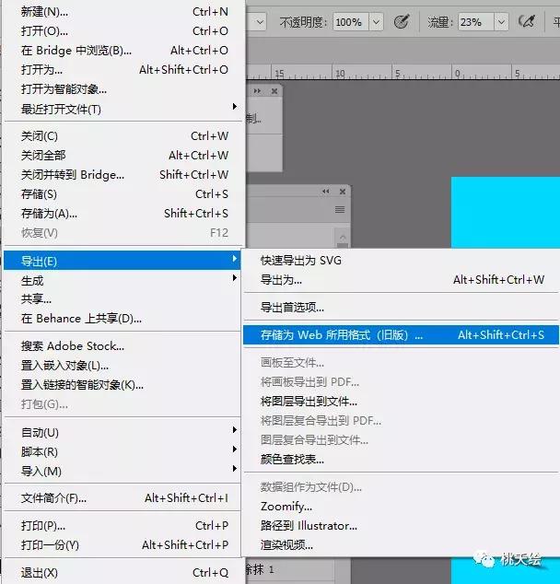
Task: Expand the 导出(E) submenu
Action: click(x=122, y=261)
